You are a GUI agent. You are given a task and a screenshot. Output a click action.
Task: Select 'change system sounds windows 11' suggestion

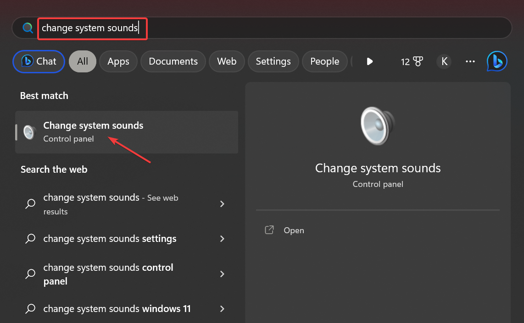pos(127,309)
